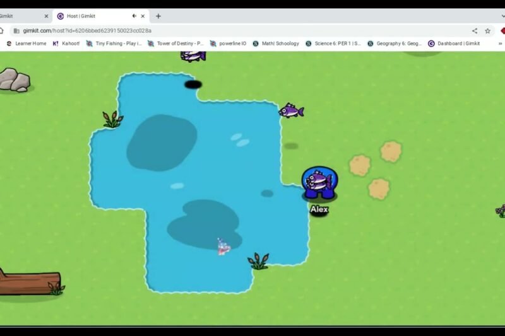Click the cattail plant at pond's bottom

pyautogui.click(x=258, y=261)
